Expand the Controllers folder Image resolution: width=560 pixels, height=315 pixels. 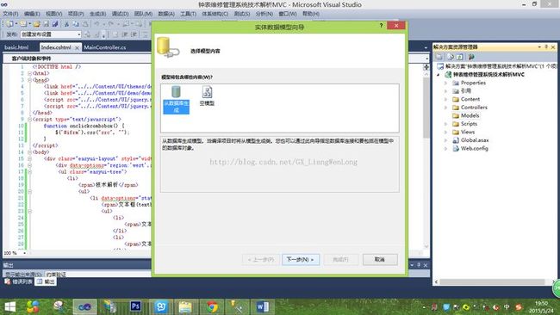[x=445, y=108]
